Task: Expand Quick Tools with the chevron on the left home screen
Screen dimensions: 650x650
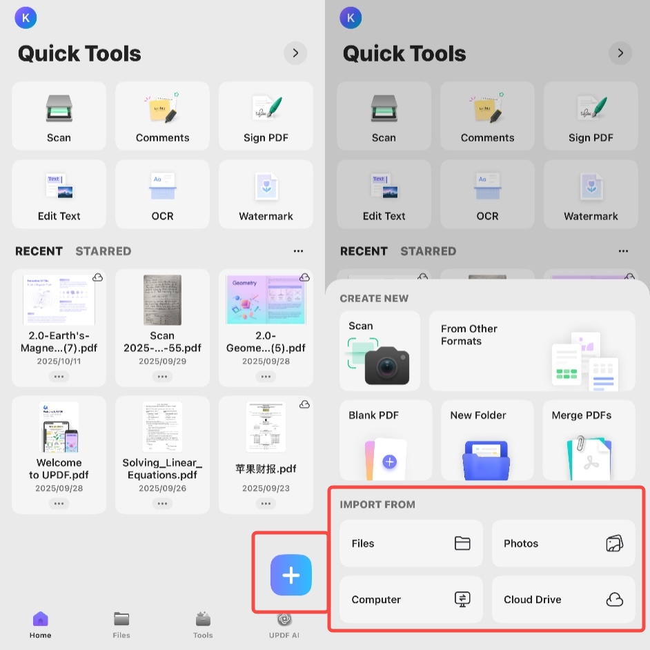Action: (x=295, y=53)
